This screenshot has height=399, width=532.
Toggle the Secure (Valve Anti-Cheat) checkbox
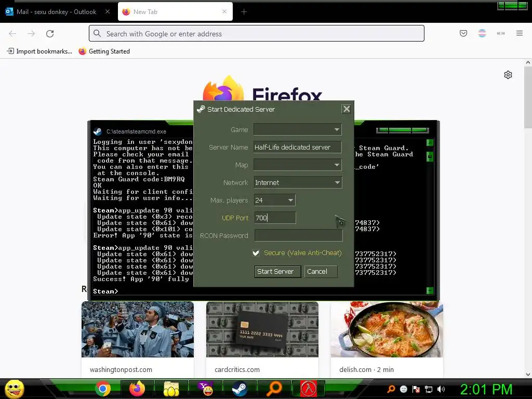(256, 253)
